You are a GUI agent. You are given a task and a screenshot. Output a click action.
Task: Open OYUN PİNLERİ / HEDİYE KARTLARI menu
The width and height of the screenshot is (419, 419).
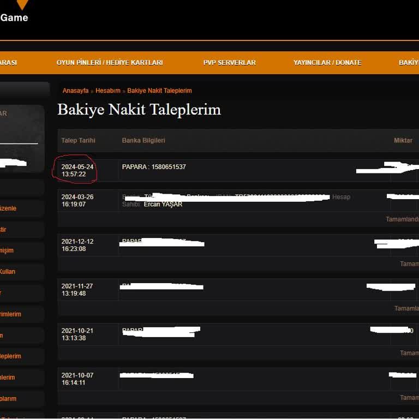[x=110, y=63]
